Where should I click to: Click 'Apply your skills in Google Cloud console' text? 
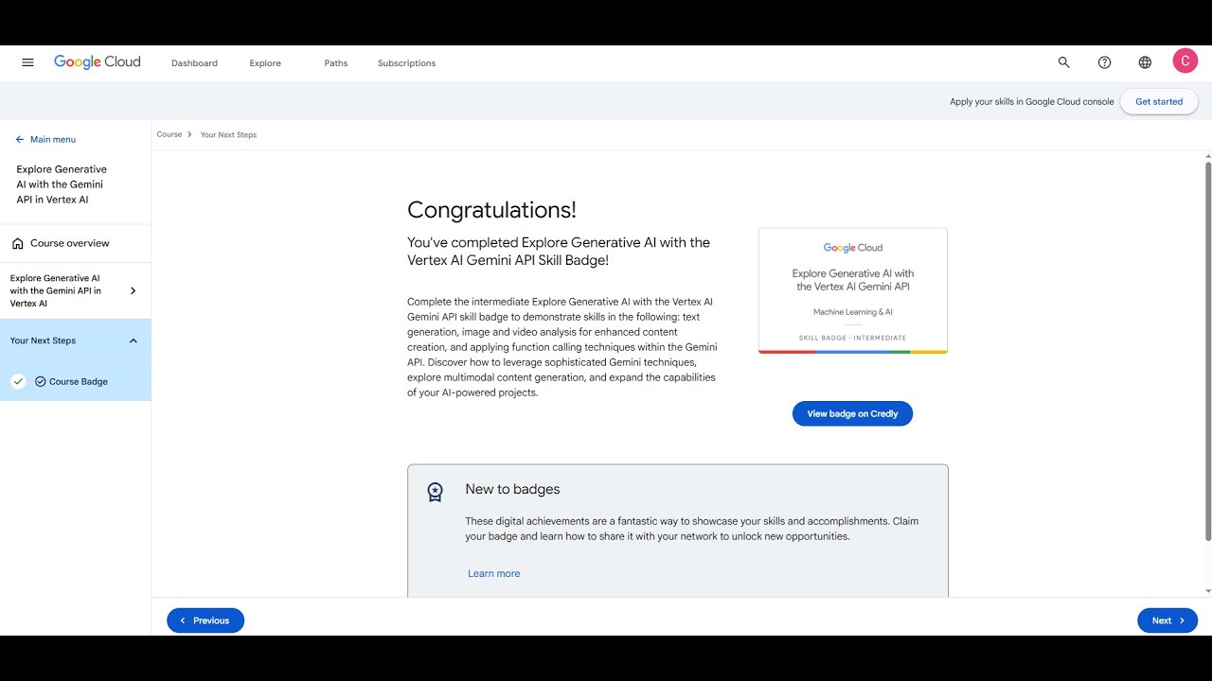(1032, 101)
